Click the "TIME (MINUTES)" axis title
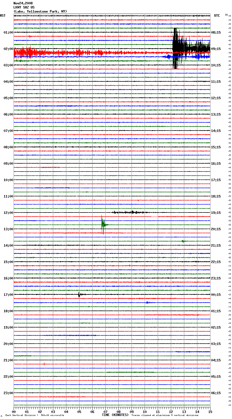This screenshot has width=232, height=419. point(115,415)
